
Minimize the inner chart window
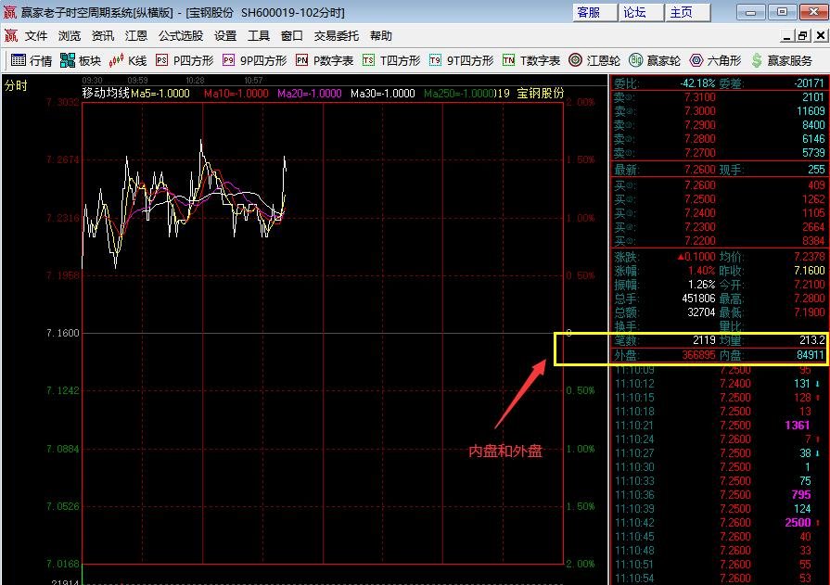click(786, 36)
